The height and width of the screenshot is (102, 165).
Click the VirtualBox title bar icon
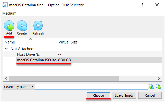pos(5,5)
